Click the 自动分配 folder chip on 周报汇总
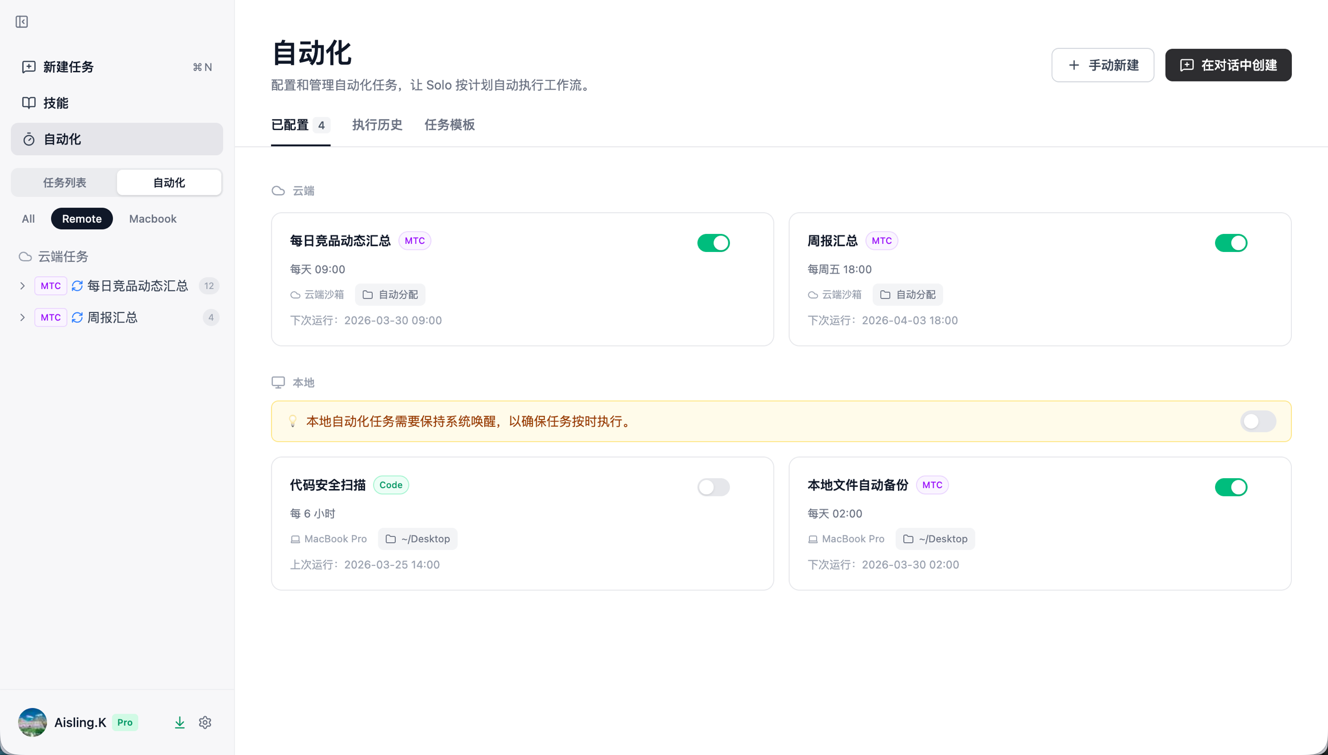 (907, 294)
